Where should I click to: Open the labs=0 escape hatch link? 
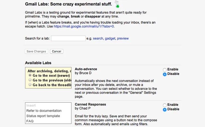point(84,26)
